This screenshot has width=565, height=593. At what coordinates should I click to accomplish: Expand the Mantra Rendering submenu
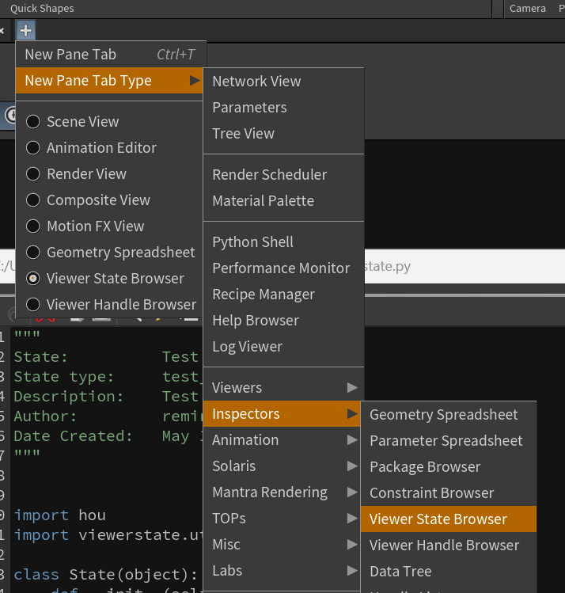283,492
